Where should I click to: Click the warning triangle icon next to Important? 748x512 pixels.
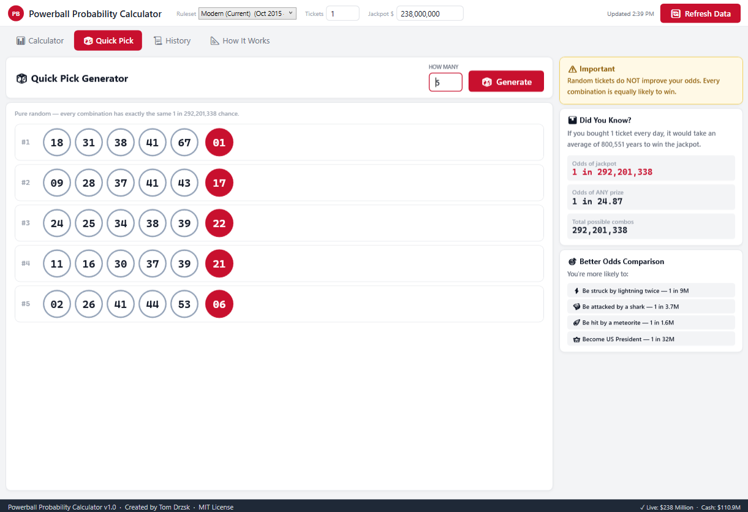pos(572,69)
